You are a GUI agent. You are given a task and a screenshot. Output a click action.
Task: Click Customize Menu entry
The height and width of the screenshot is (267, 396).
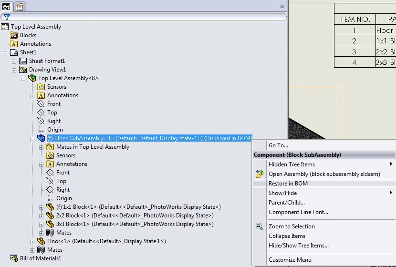(324, 260)
